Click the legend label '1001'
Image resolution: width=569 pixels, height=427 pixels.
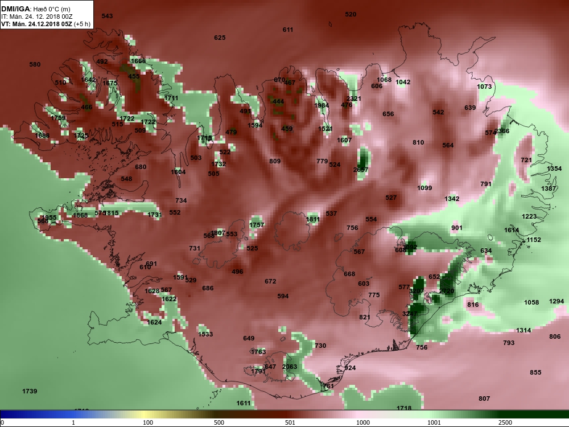[x=434, y=422]
